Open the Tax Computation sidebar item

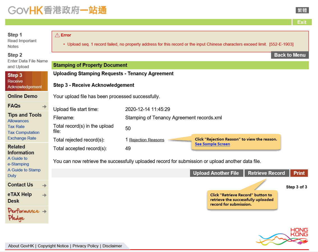point(23,132)
